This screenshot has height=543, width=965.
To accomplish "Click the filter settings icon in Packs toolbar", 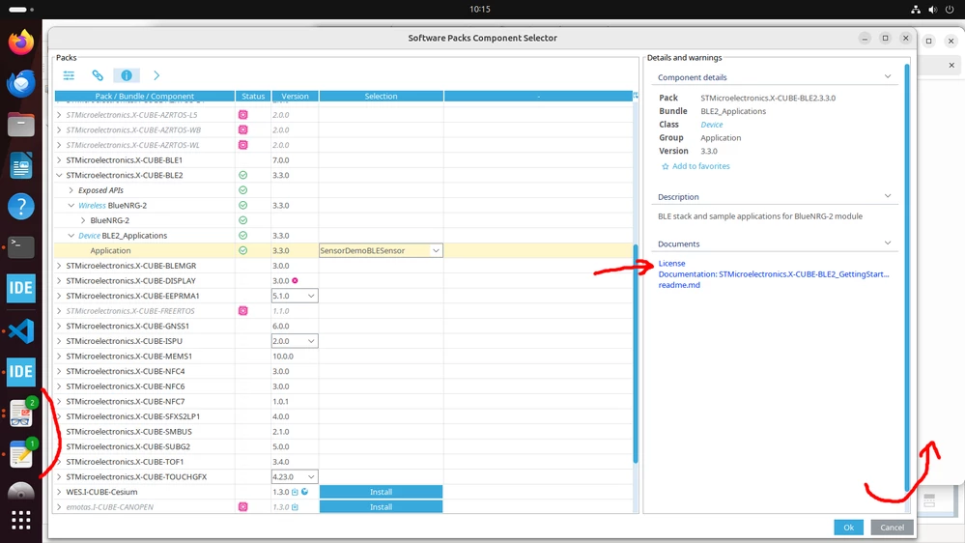I will click(x=69, y=75).
